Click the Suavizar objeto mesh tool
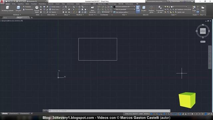This screenshot has width=213, height=120. coord(37,9)
